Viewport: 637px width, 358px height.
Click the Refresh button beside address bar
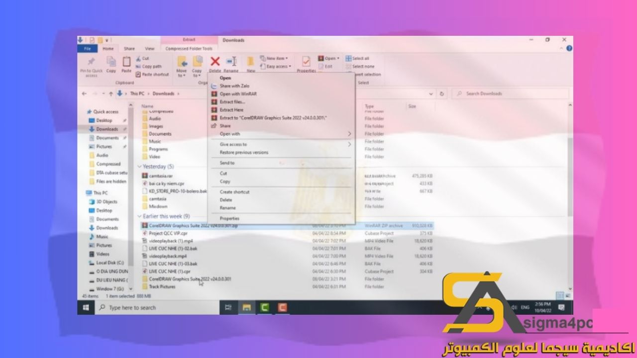coord(442,93)
